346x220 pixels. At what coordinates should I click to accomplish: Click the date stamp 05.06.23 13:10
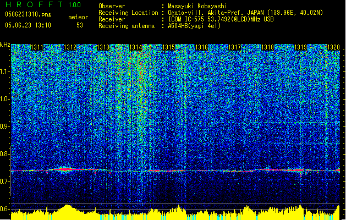28,25
